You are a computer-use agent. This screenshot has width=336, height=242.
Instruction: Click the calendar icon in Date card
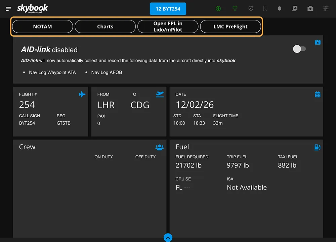pos(318,94)
